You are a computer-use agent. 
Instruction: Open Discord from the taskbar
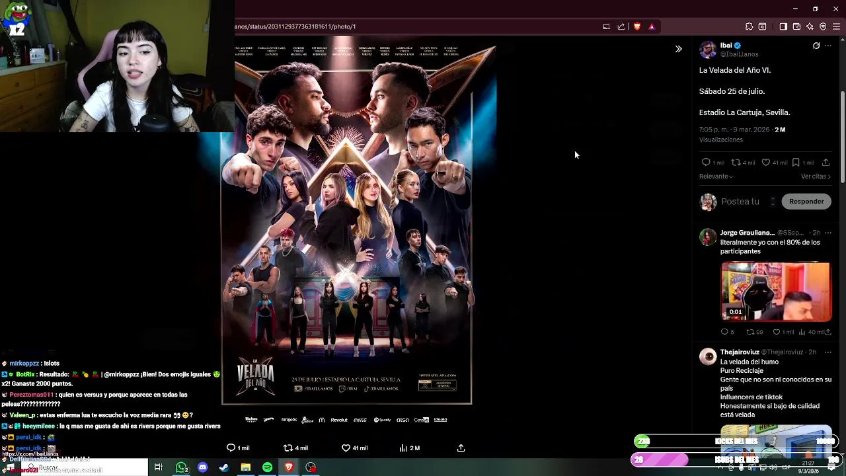202,467
